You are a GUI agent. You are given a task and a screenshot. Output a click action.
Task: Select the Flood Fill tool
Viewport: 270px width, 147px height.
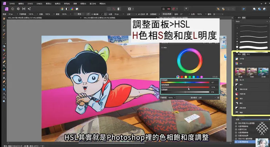point(4,46)
